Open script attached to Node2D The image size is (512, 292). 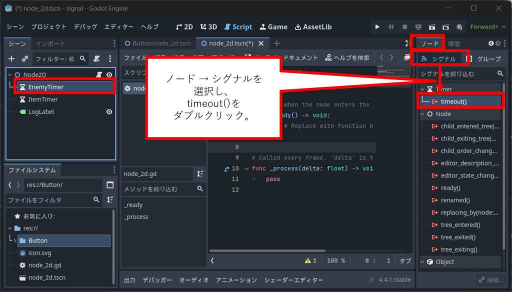click(x=99, y=75)
